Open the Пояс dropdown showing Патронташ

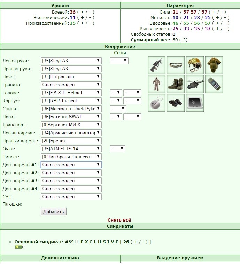[71, 77]
